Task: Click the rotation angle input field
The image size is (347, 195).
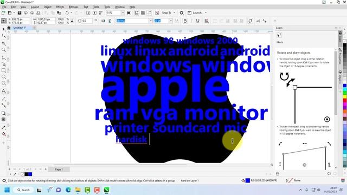Action: click(x=87, y=21)
